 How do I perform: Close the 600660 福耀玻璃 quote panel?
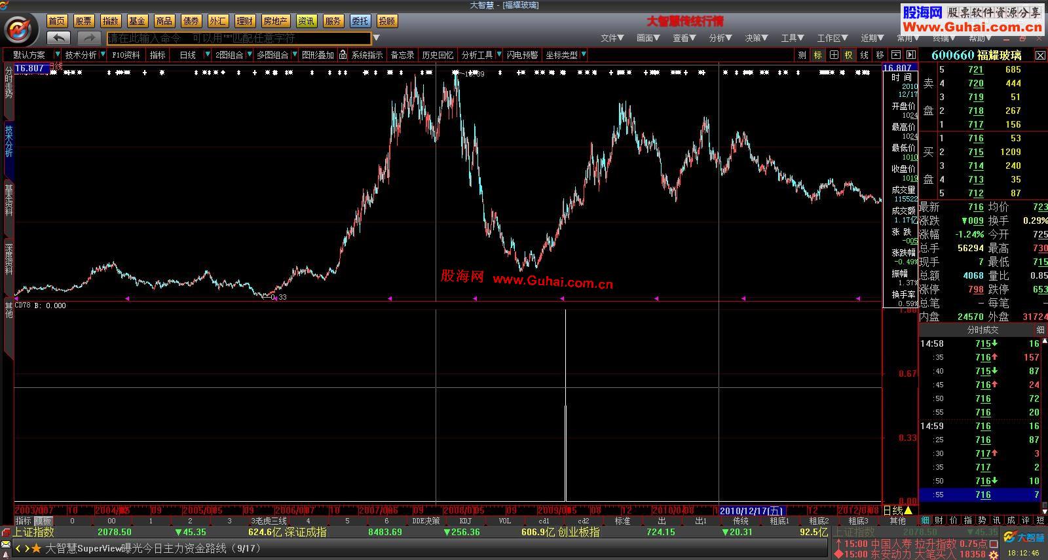click(x=1040, y=56)
